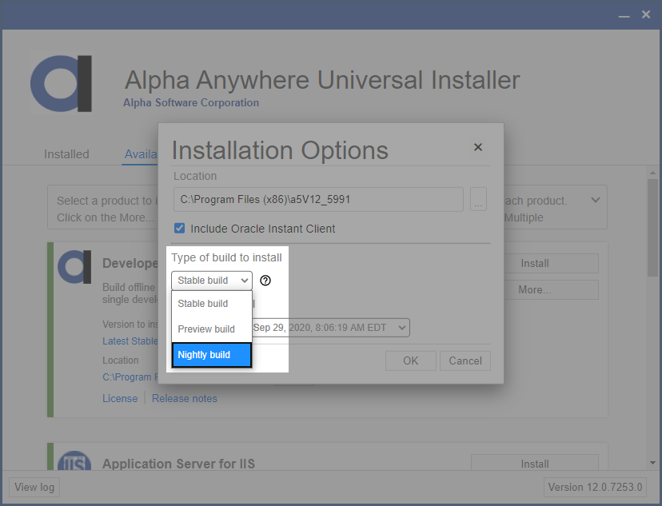Click the scrollbar down arrow
662x506 pixels.
tap(652, 463)
